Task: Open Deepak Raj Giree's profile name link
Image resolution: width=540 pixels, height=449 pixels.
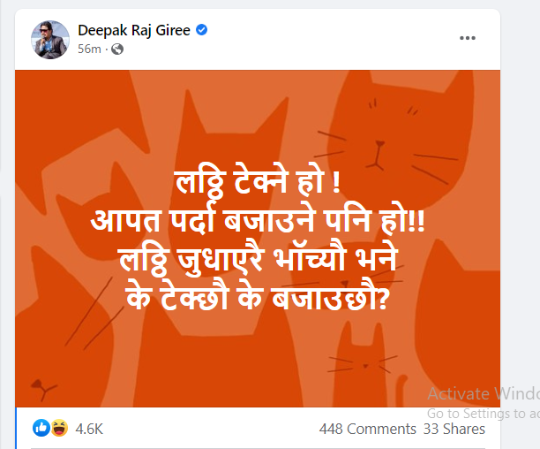Action: coord(135,31)
